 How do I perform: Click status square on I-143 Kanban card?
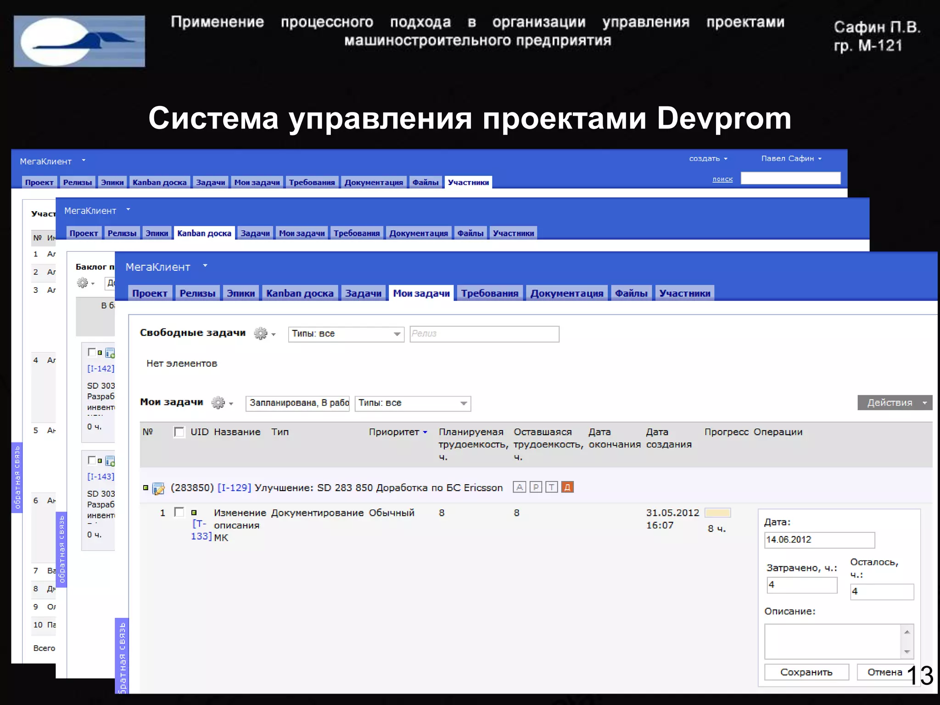pos(100,460)
